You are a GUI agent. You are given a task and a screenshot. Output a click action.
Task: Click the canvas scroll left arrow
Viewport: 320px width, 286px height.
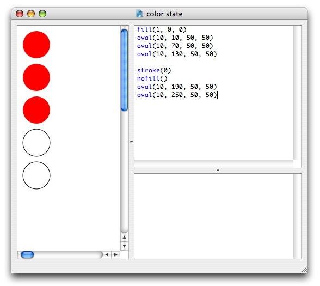click(107, 255)
